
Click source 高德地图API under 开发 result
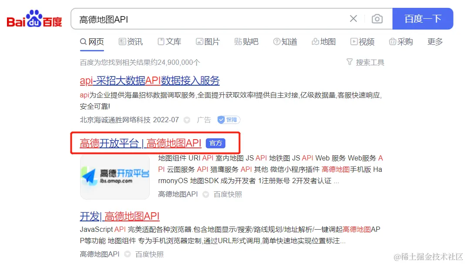100,254
